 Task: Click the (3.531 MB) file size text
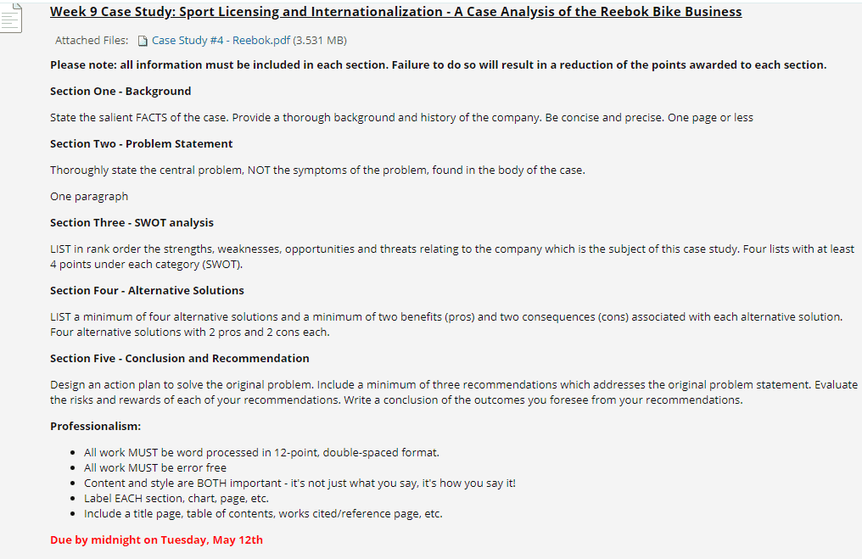pos(320,41)
